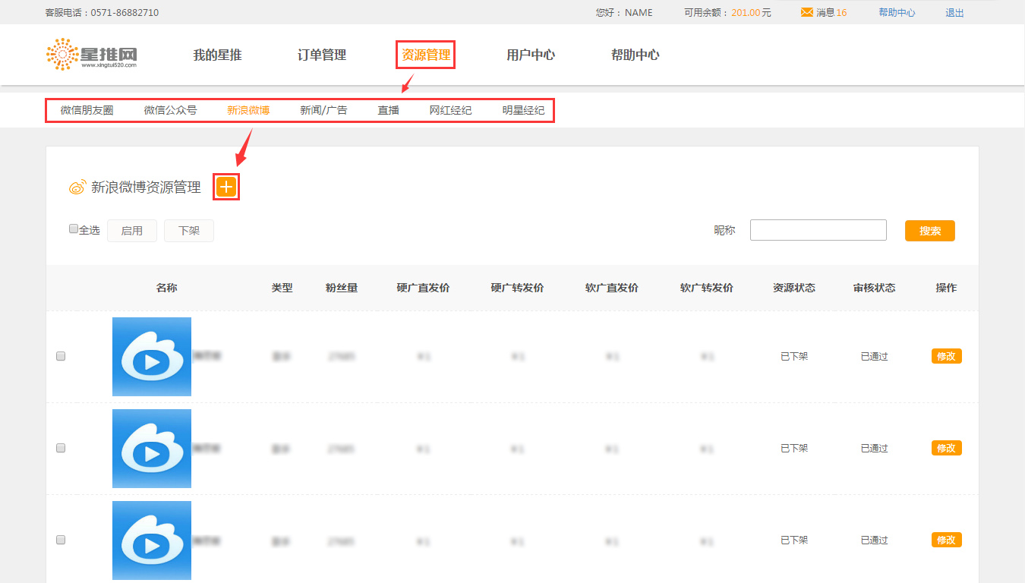Click the 名称 column header

click(167, 288)
